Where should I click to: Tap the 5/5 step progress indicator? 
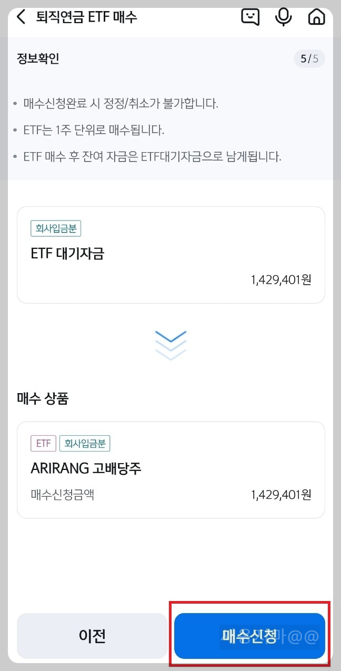pos(309,59)
